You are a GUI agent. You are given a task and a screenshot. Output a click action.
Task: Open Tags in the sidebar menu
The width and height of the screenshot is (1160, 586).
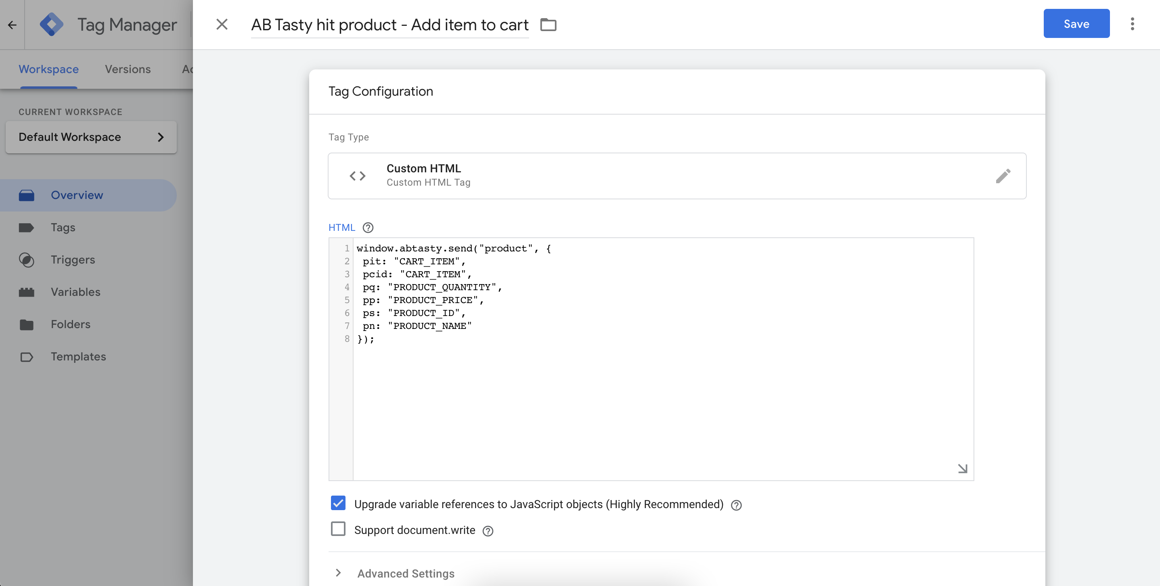[63, 228]
